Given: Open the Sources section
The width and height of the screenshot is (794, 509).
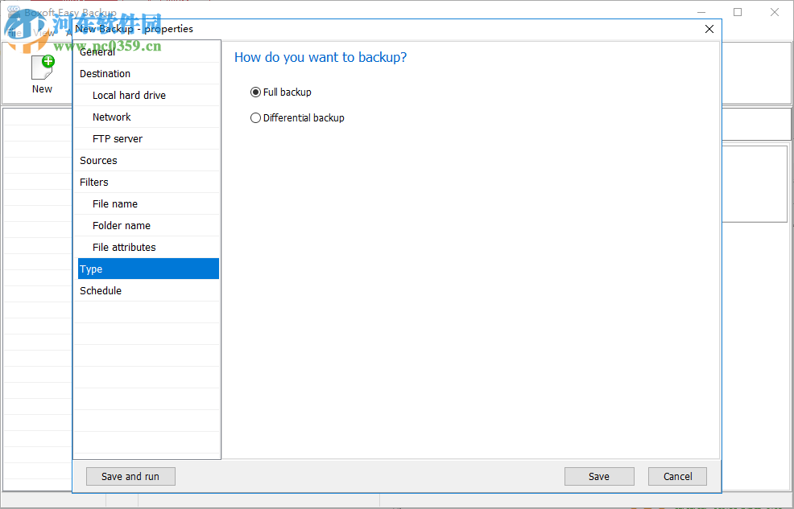Looking at the screenshot, I should 98,160.
